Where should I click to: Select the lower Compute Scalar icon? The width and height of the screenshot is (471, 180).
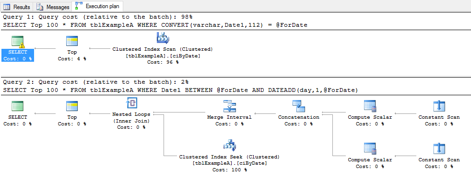coord(370,149)
